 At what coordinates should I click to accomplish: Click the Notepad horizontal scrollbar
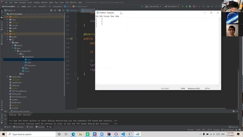click(x=157, y=85)
